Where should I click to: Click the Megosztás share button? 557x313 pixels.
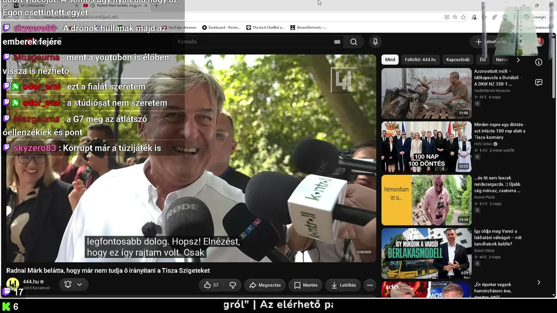265,285
